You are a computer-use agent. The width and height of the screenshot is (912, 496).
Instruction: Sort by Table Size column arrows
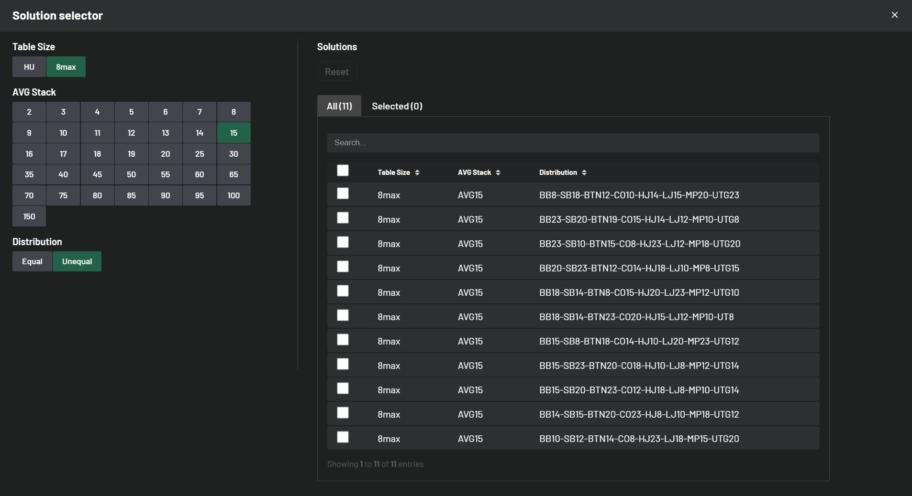point(417,173)
